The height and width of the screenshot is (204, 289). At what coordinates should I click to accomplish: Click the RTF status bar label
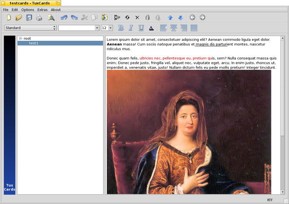[x=270, y=200]
